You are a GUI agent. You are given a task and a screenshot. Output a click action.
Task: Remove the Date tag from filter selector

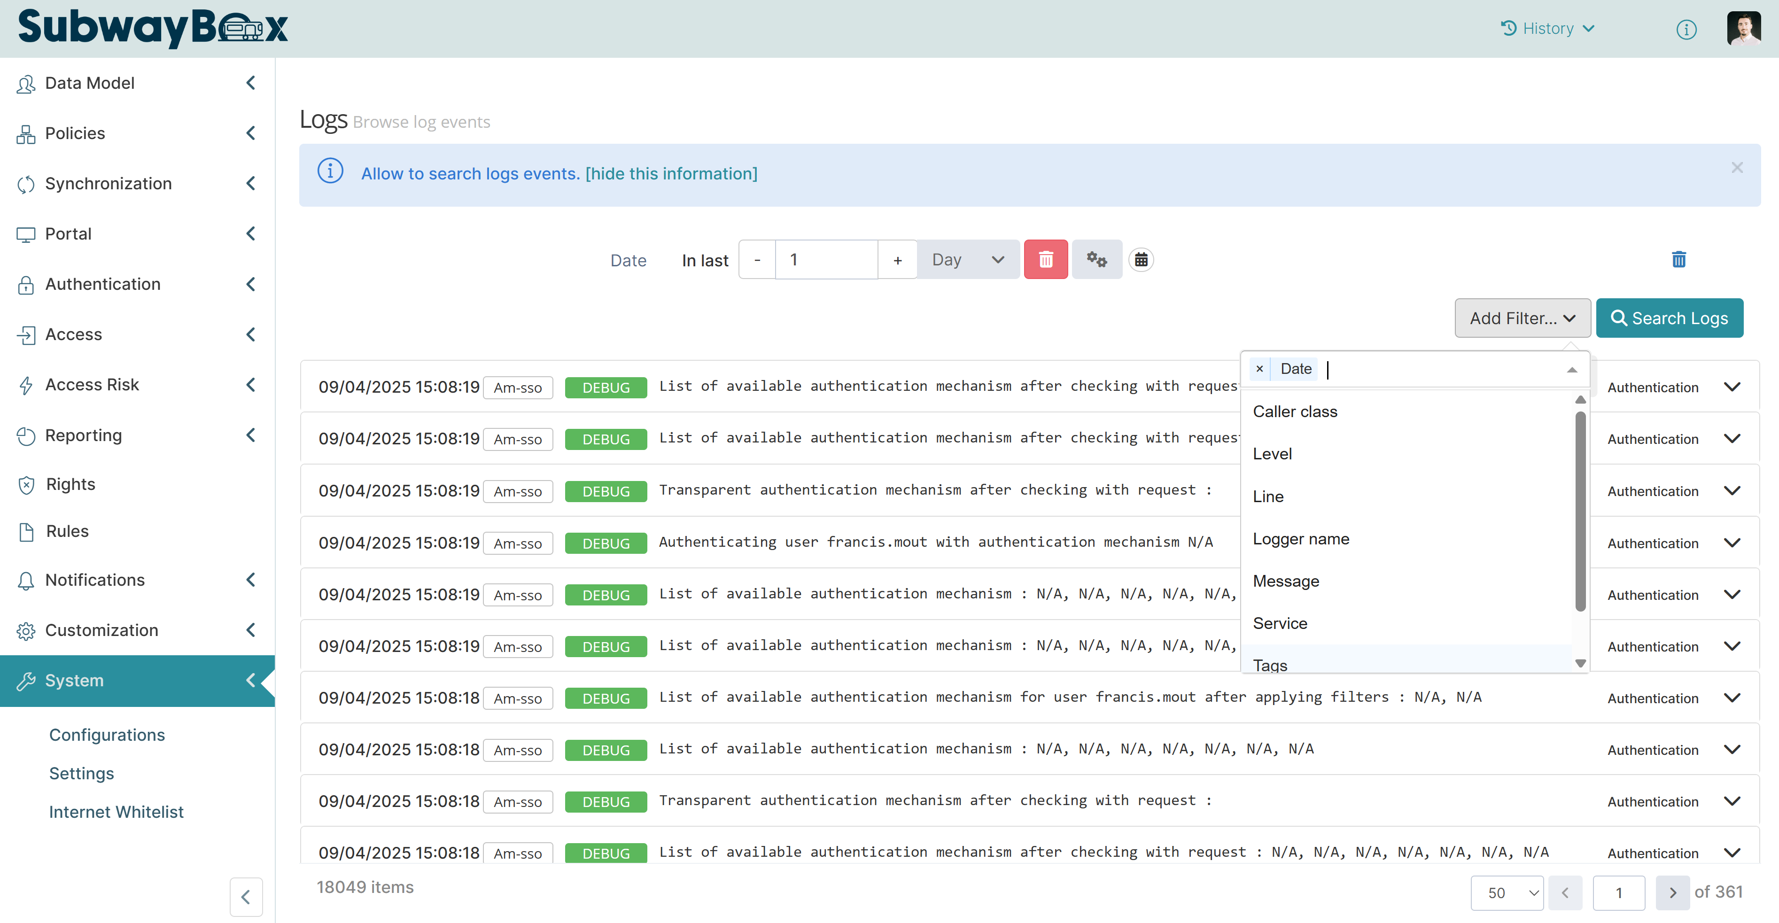coord(1259,369)
